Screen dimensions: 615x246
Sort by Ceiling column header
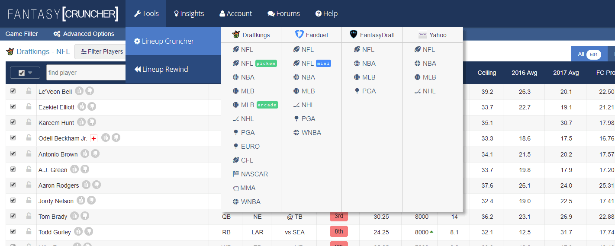[x=486, y=73]
